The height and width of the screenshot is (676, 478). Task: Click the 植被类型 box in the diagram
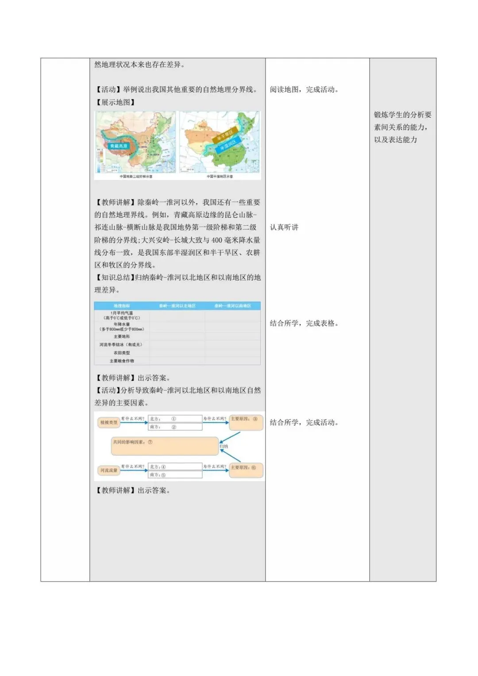click(x=109, y=422)
